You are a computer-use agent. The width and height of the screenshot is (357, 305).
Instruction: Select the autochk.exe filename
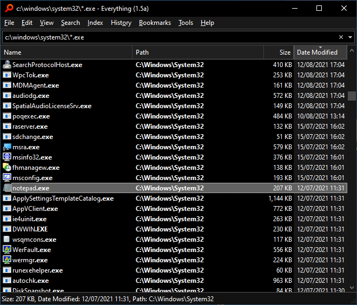pos(30,281)
